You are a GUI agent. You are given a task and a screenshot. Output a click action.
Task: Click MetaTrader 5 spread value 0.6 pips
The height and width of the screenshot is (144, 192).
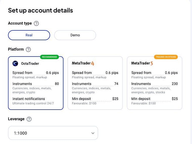(x=171, y=73)
